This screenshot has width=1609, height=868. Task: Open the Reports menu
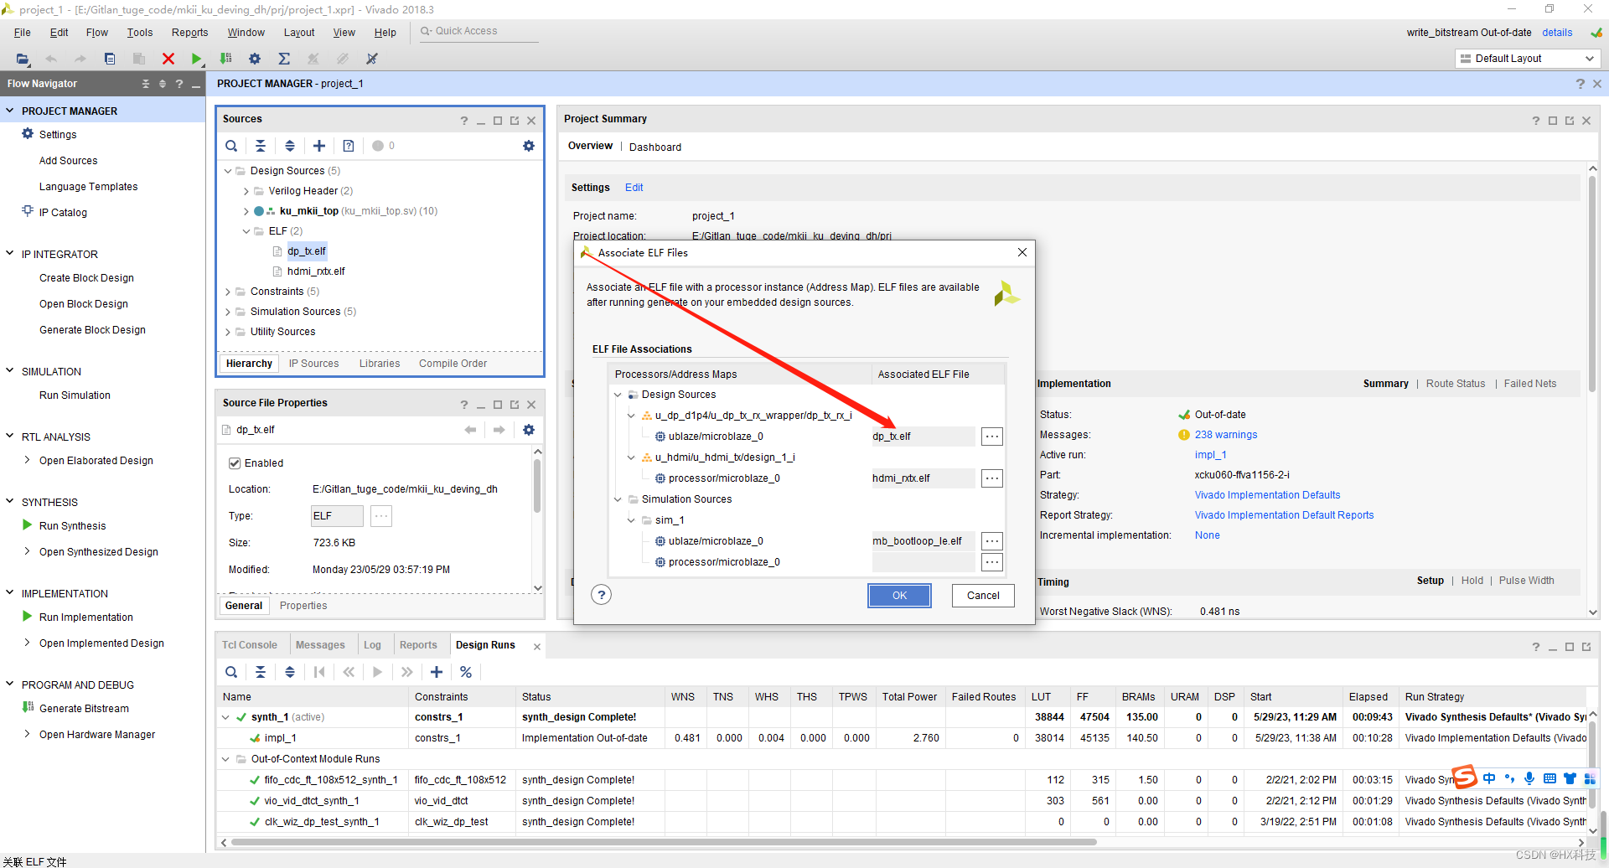tap(189, 33)
